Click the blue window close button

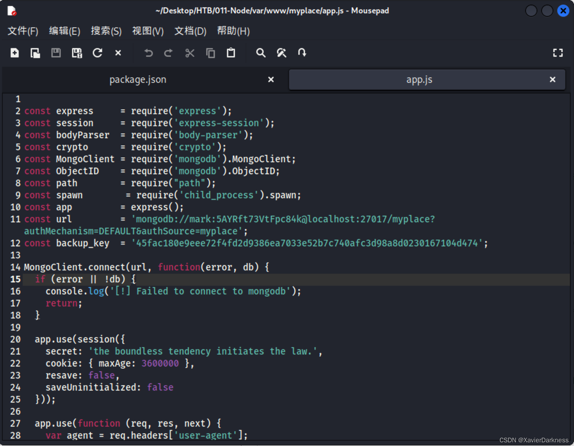[563, 11]
